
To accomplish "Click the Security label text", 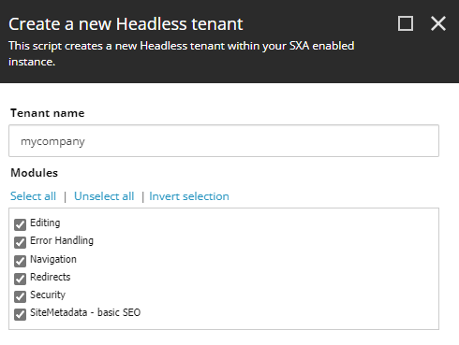I will pyautogui.click(x=48, y=295).
